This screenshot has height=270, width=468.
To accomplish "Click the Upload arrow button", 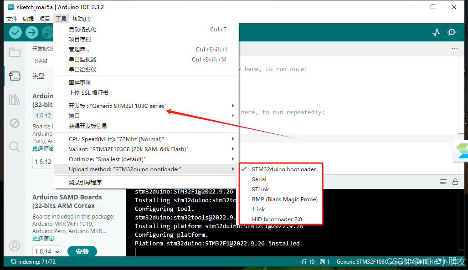I will click(x=31, y=32).
